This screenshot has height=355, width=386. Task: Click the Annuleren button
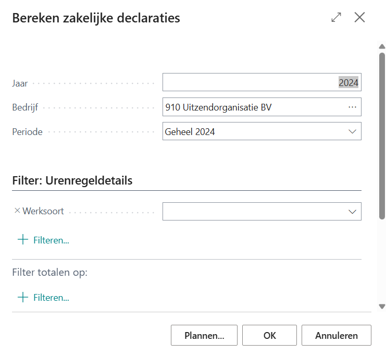coord(336,335)
